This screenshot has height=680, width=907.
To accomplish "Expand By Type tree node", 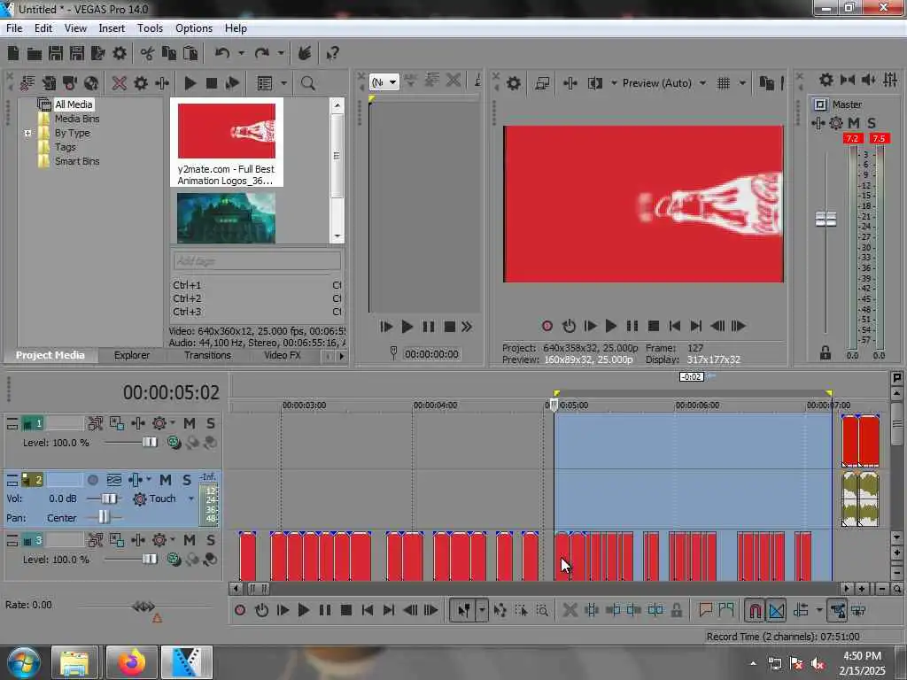I will click(27, 133).
